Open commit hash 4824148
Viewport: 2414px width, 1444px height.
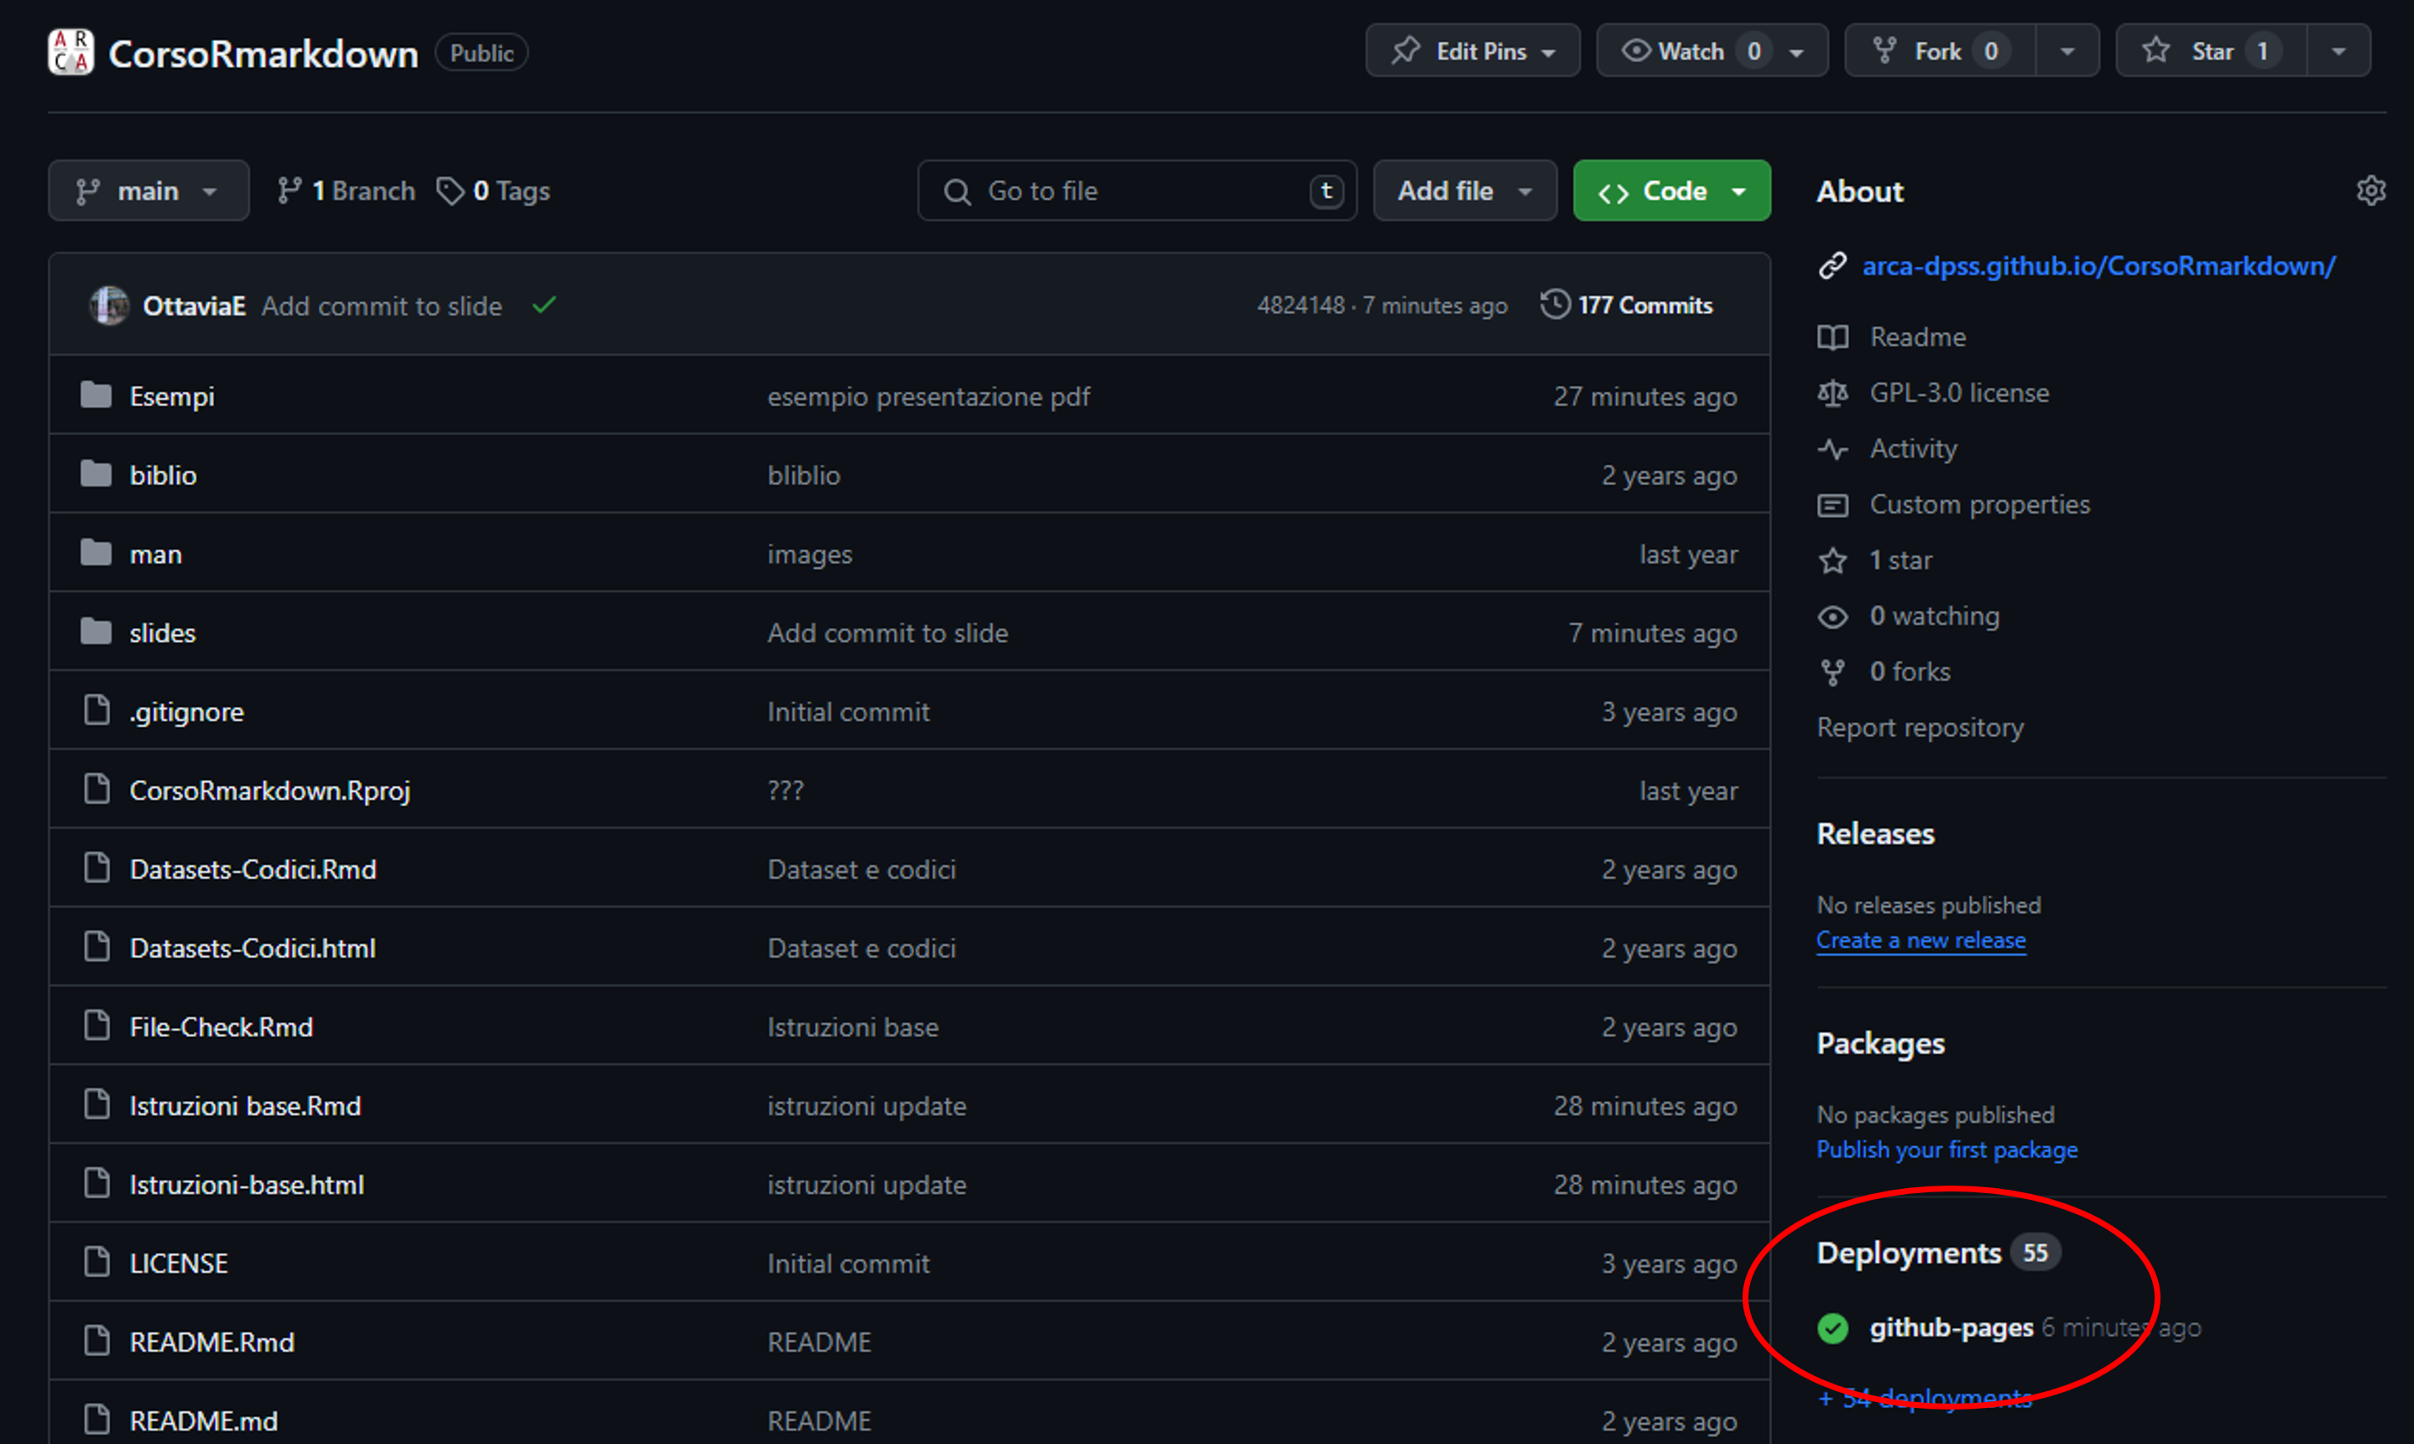(1300, 305)
